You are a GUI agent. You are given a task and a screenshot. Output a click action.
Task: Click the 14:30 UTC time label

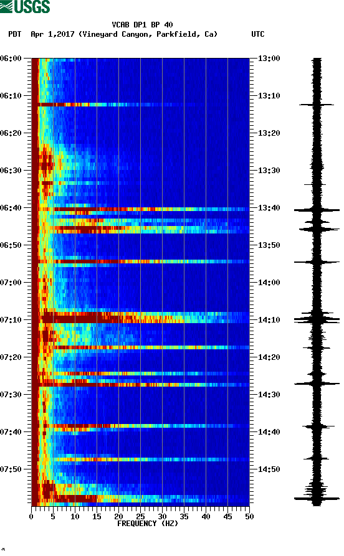coord(269,395)
